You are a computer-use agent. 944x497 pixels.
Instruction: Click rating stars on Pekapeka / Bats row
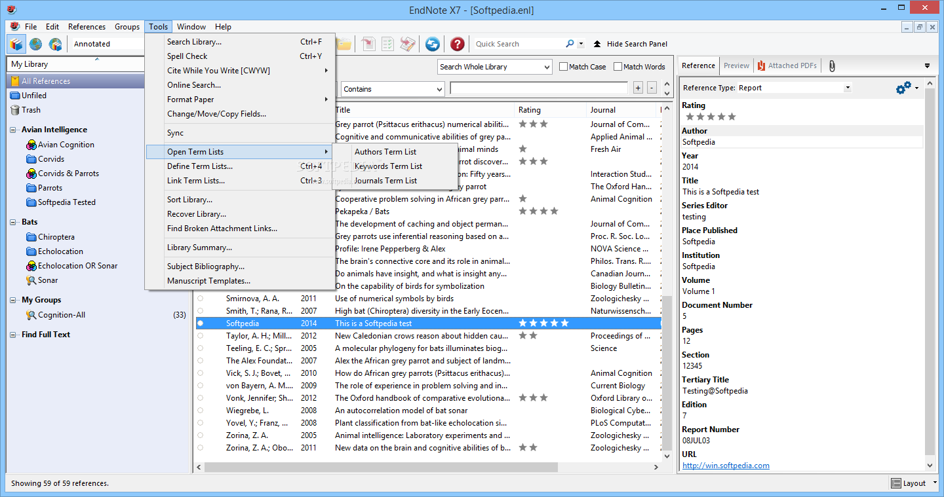coord(538,212)
